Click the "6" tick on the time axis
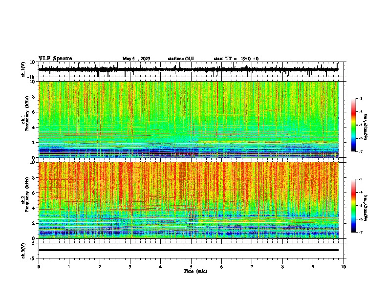The width and height of the screenshot is (387, 299). tap(222, 267)
